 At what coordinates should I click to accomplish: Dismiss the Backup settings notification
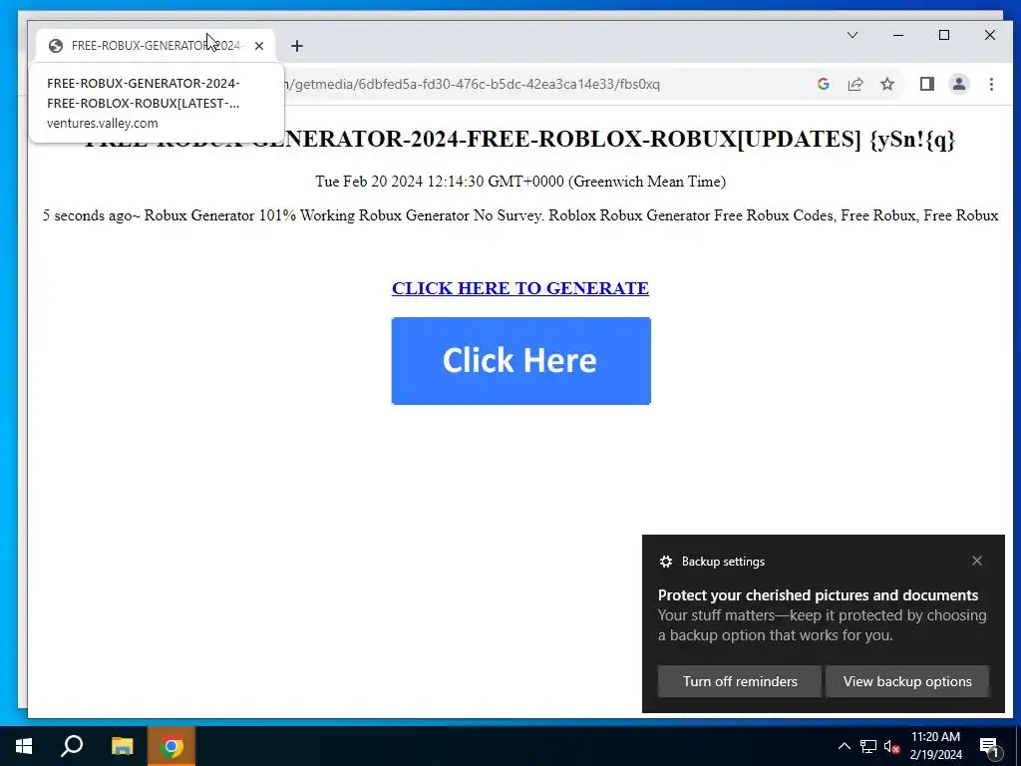tap(977, 561)
